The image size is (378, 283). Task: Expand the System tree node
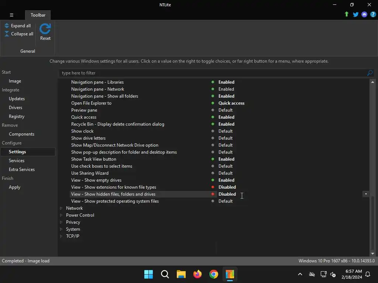[61, 229]
